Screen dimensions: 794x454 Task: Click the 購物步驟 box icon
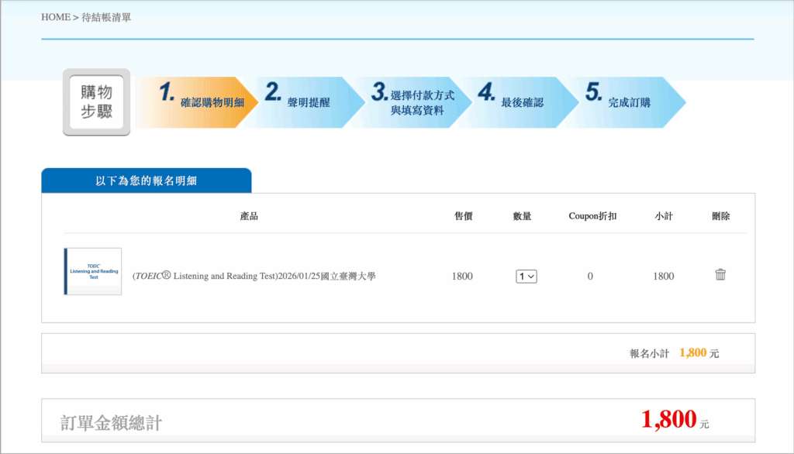point(97,102)
